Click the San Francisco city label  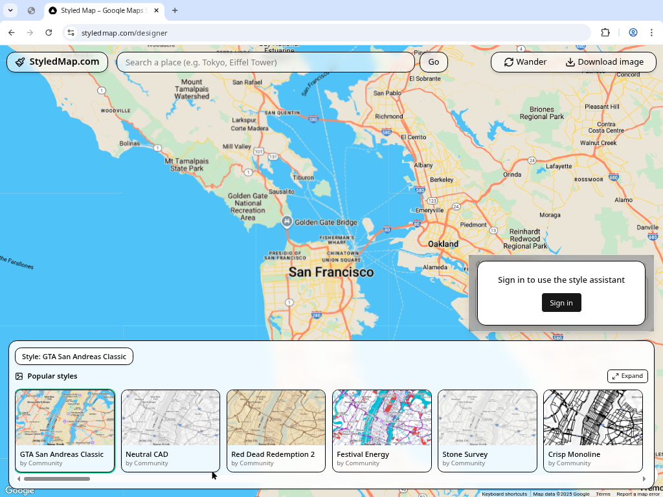point(331,272)
